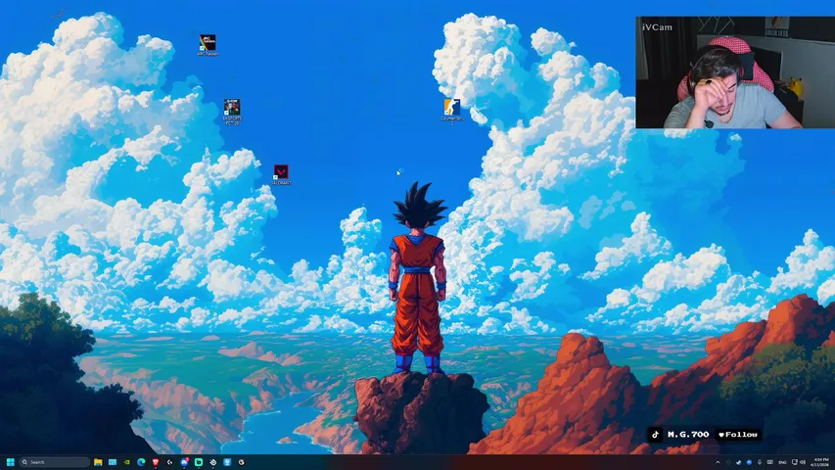Open the clock and date flyout
The image size is (835, 470).
(820, 462)
